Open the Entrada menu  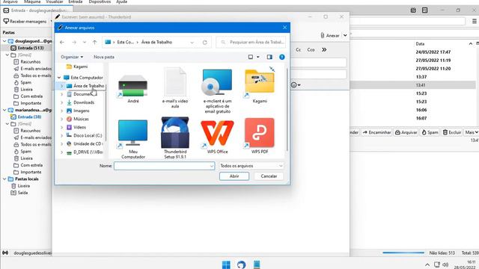(x=75, y=1)
